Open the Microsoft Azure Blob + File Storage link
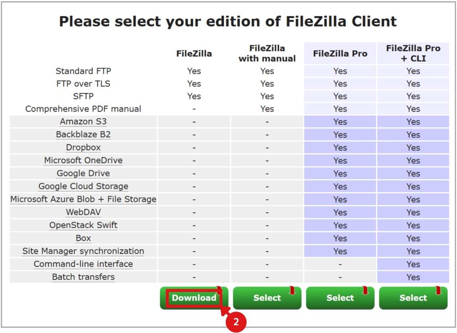The image size is (457, 333). 83,199
